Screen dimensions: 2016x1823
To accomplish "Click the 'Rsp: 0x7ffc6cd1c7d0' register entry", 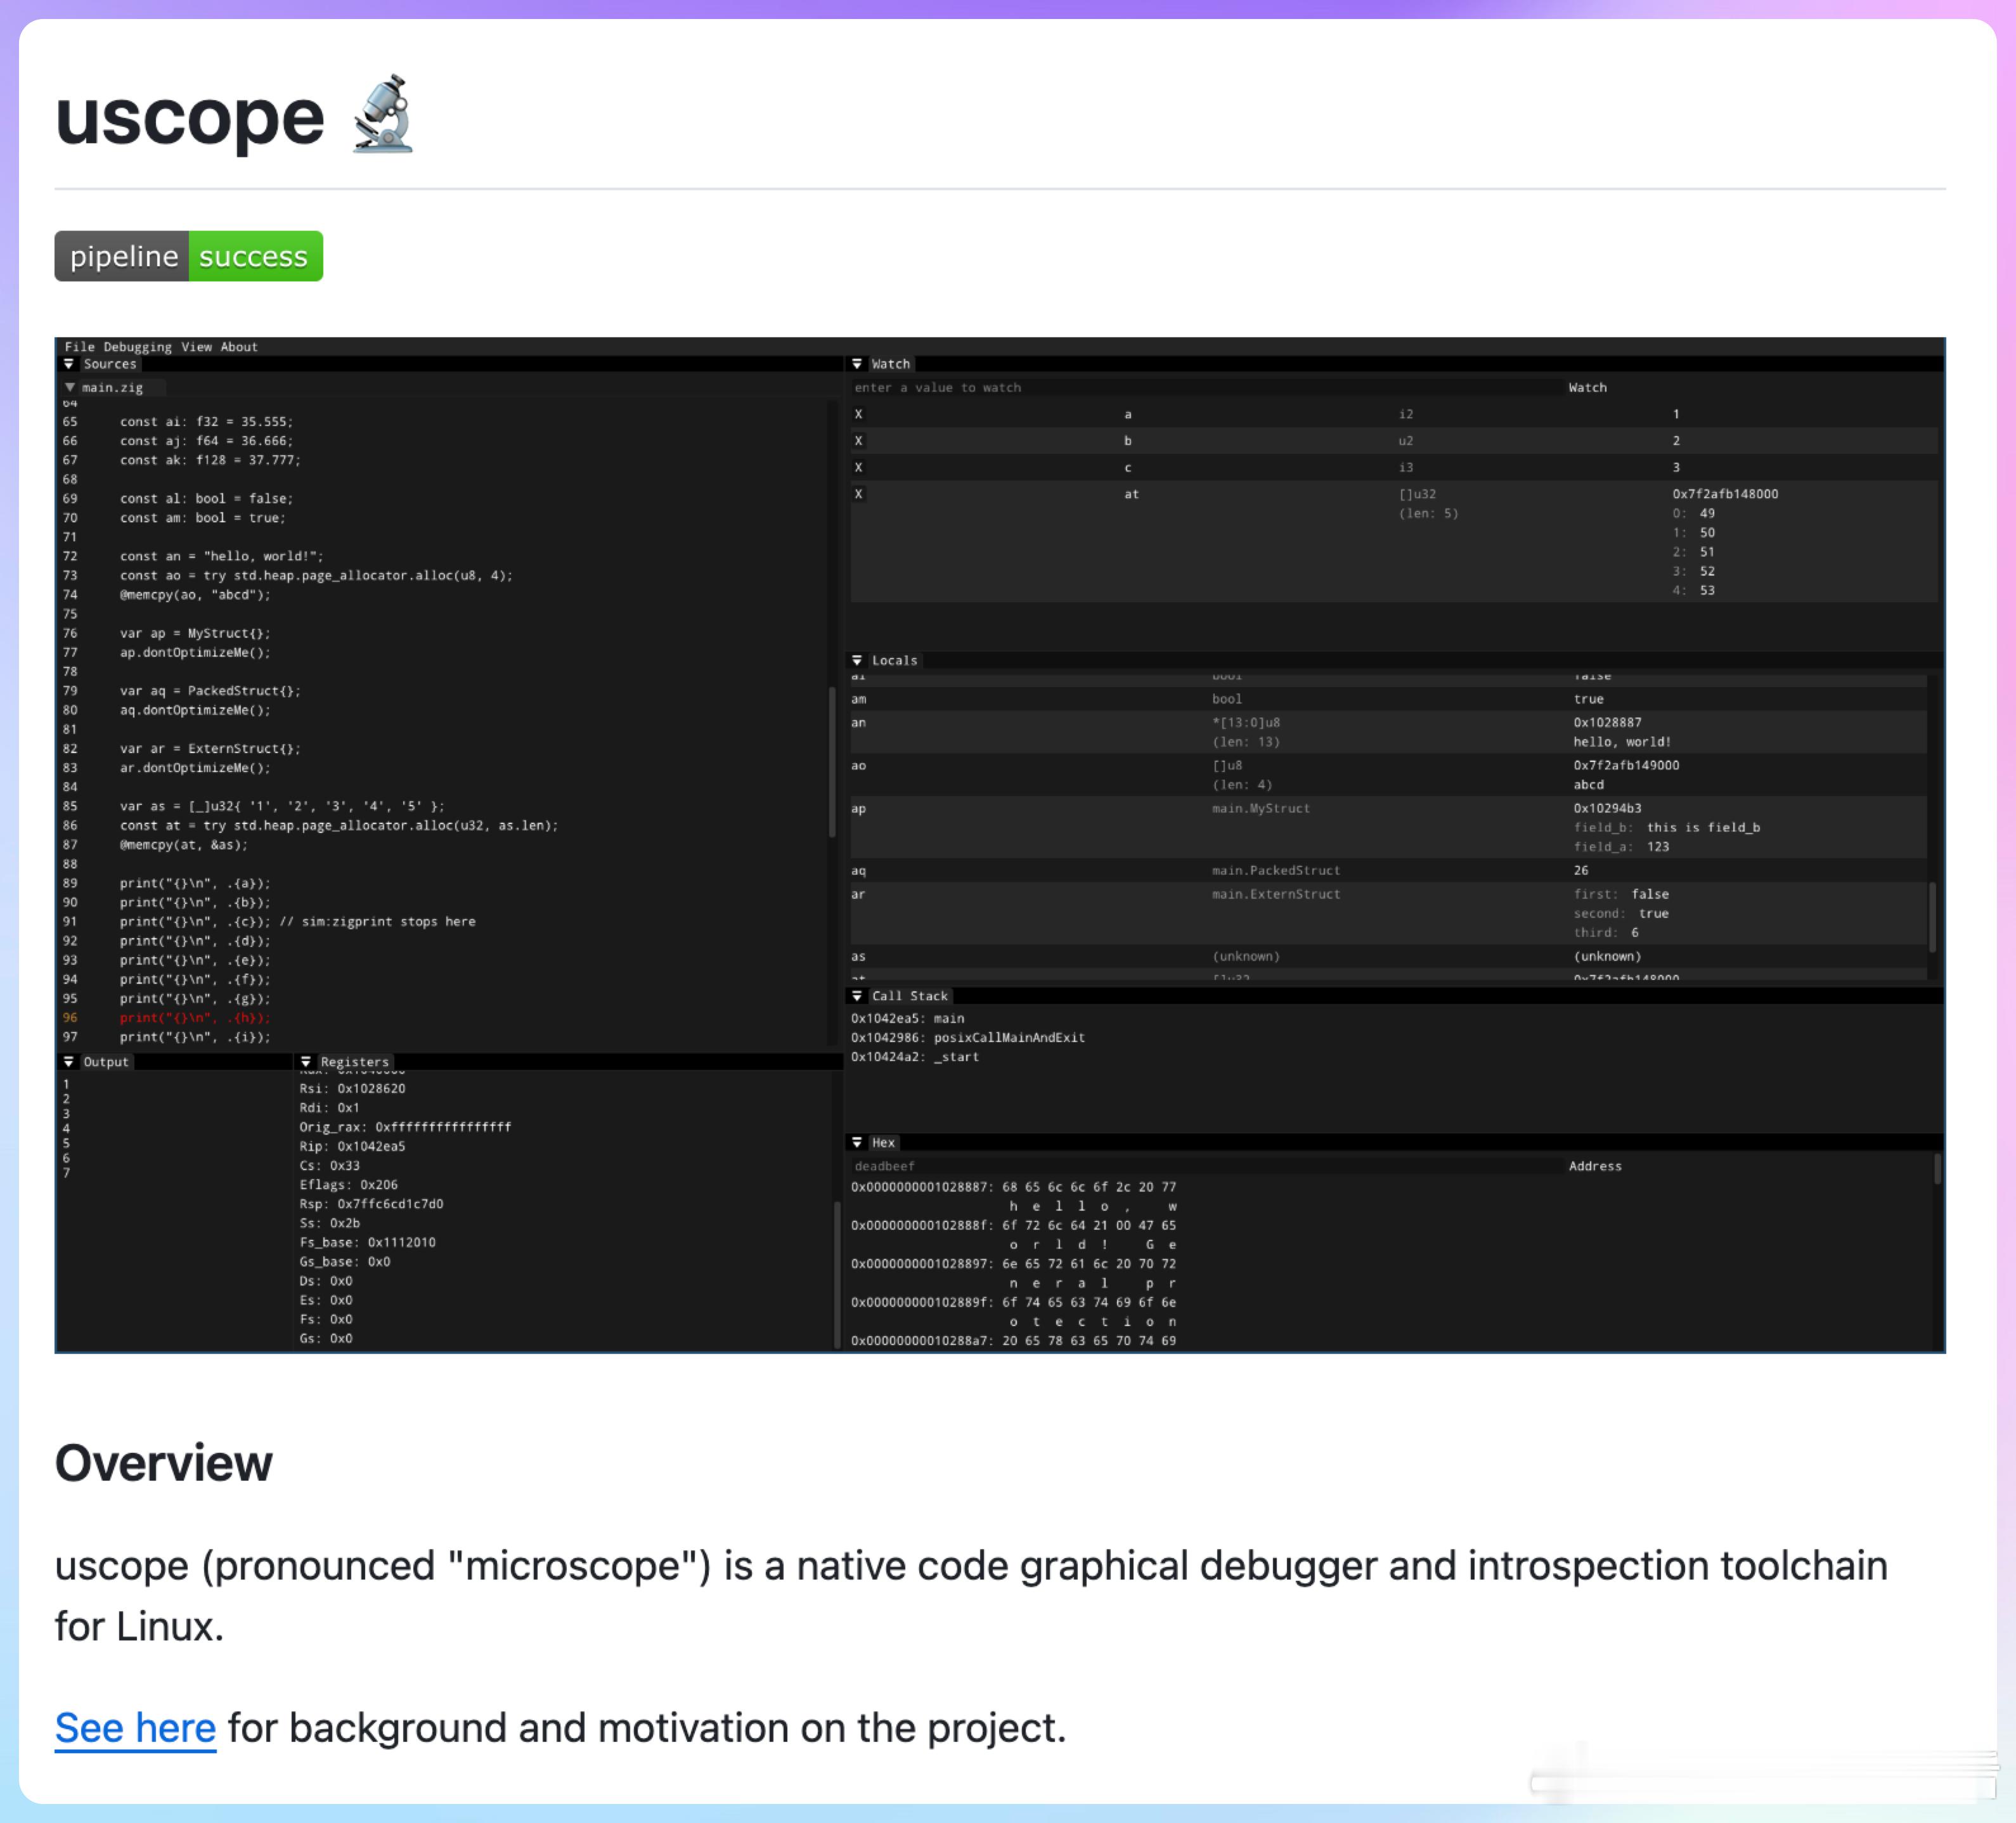I will point(371,1203).
